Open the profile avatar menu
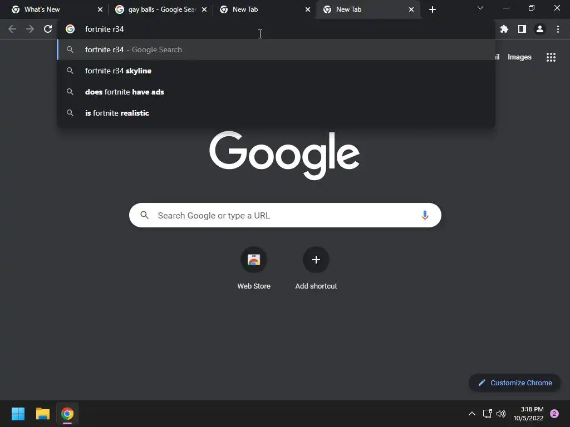Viewport: 570px width, 427px height. tap(540, 29)
